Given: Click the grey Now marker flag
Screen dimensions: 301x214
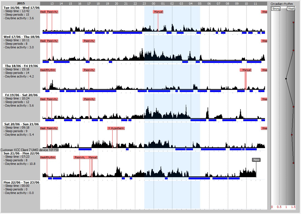Looking at the screenshot, I should [256, 160].
